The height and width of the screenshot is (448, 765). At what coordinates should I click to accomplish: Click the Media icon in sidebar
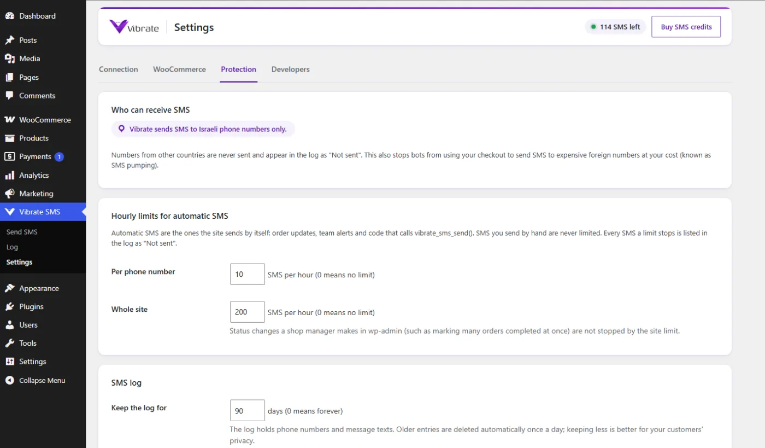(9, 59)
